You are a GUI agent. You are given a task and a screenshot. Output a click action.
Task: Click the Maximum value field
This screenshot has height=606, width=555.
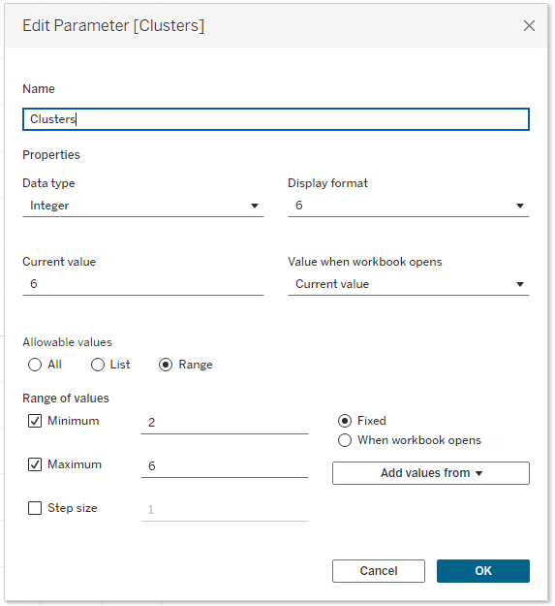(225, 466)
